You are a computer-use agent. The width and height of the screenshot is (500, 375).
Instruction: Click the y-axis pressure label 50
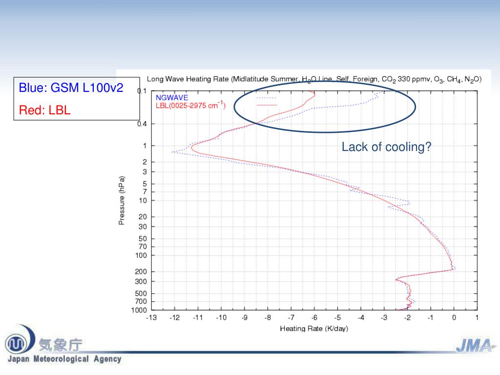143,238
